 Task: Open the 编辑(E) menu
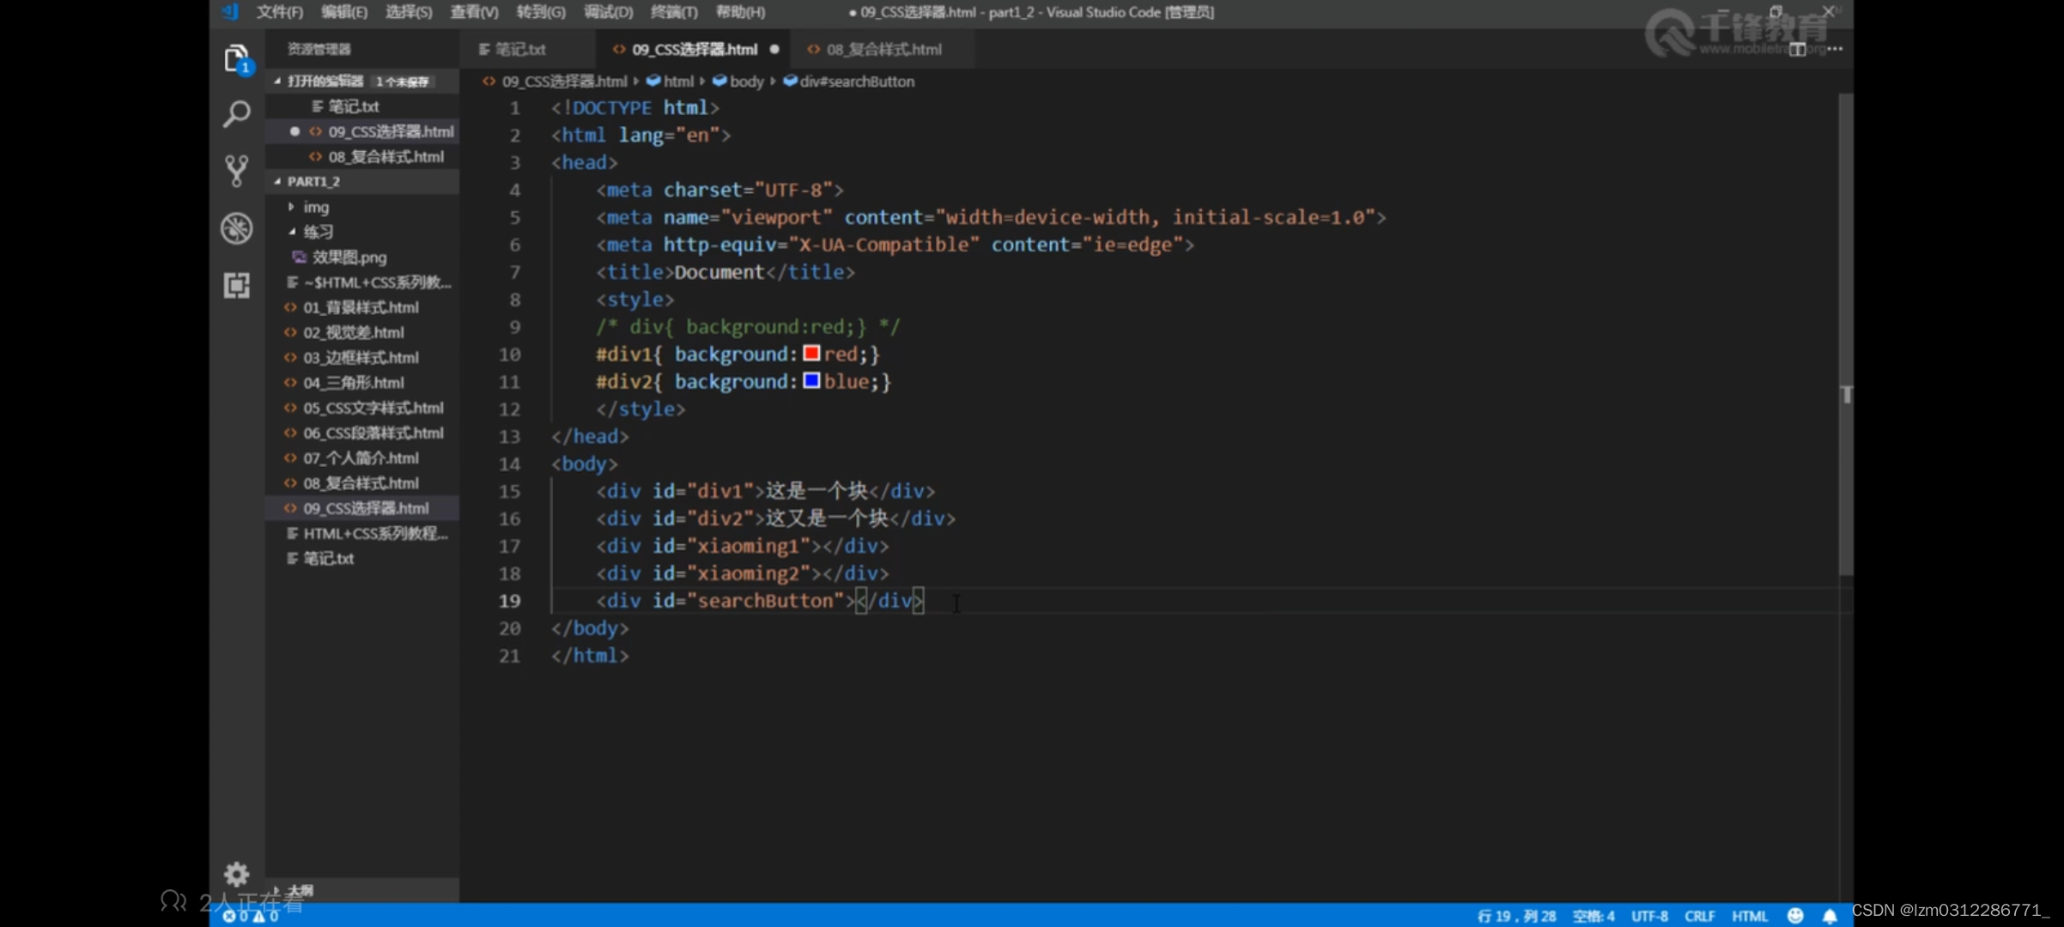(344, 12)
